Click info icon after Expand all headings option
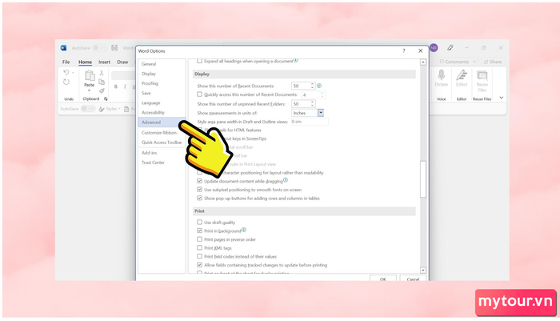This screenshot has width=560, height=321. click(296, 60)
